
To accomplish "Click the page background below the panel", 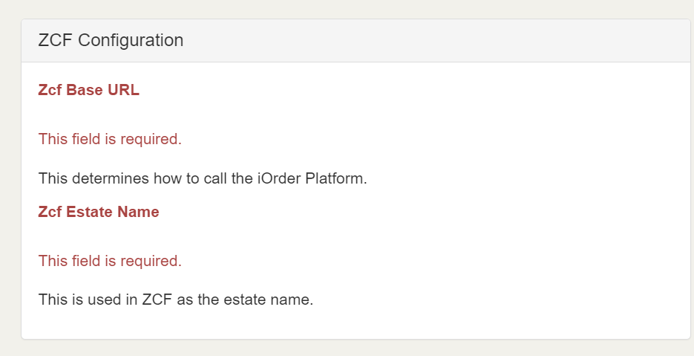I will coord(356,348).
